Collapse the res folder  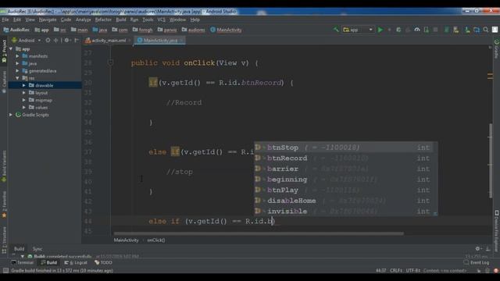[17, 78]
